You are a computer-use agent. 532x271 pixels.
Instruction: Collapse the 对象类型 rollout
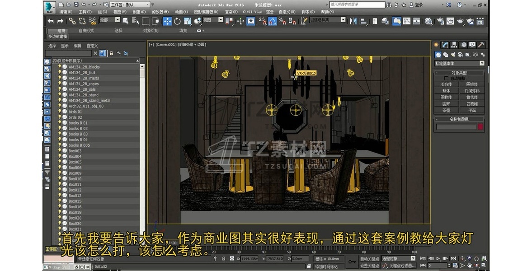tap(459, 73)
